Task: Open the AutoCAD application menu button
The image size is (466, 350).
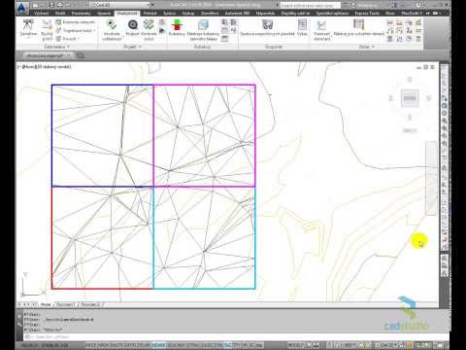Action: tap(21, 7)
